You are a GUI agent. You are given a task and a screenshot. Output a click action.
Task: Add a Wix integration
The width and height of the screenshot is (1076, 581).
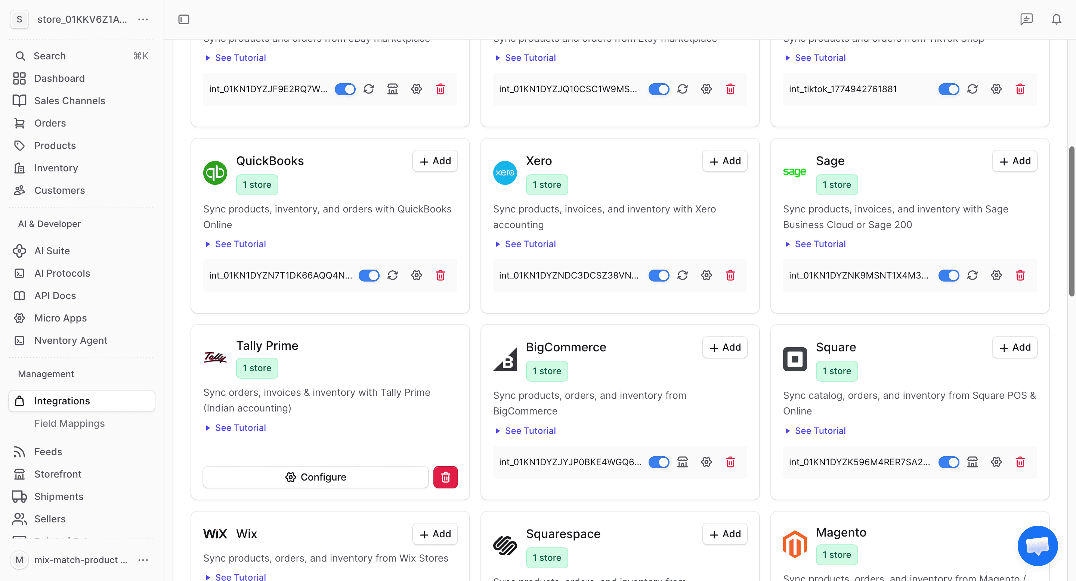(435, 534)
